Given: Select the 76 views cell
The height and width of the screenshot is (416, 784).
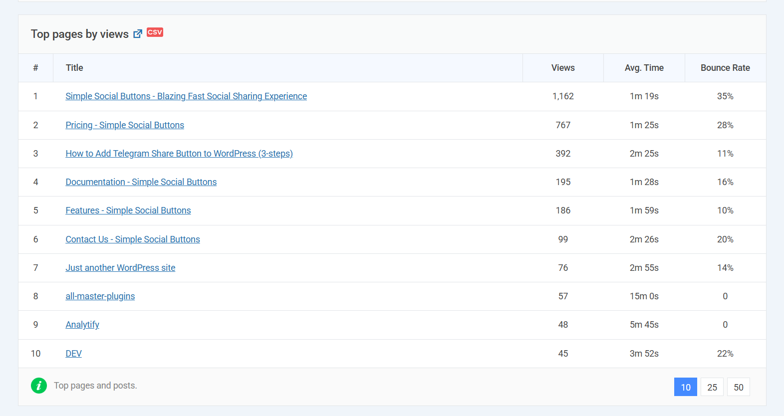Looking at the screenshot, I should (x=563, y=268).
